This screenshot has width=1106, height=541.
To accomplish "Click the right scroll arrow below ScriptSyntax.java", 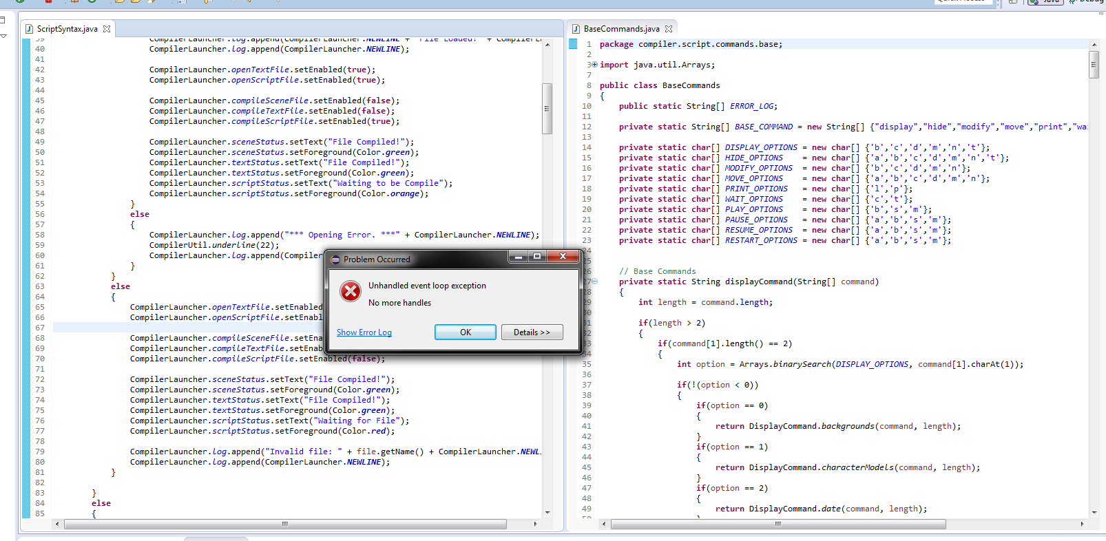I will (536, 524).
